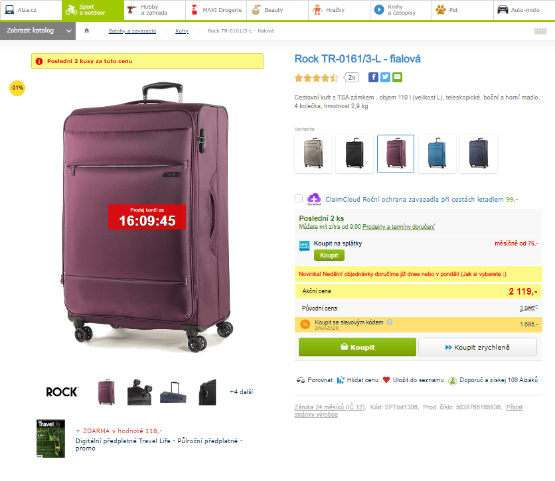Open the 2x reviews count bubble

(x=352, y=78)
